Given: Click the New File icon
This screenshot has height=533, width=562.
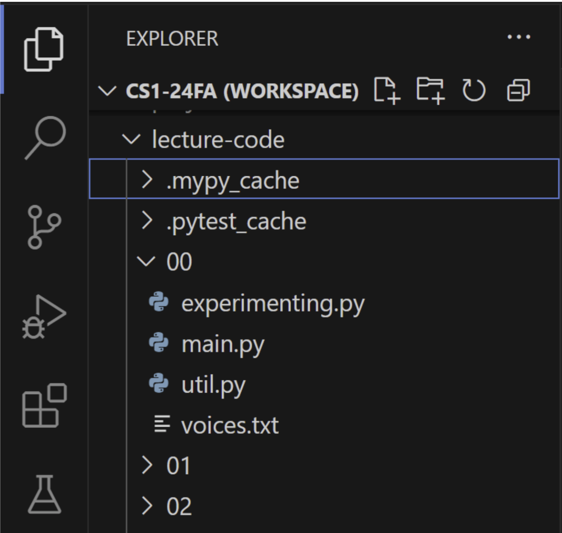Looking at the screenshot, I should point(387,91).
